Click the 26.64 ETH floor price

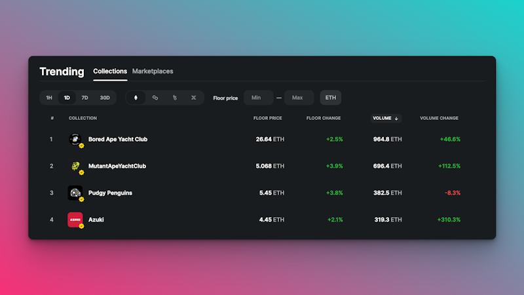(270, 139)
